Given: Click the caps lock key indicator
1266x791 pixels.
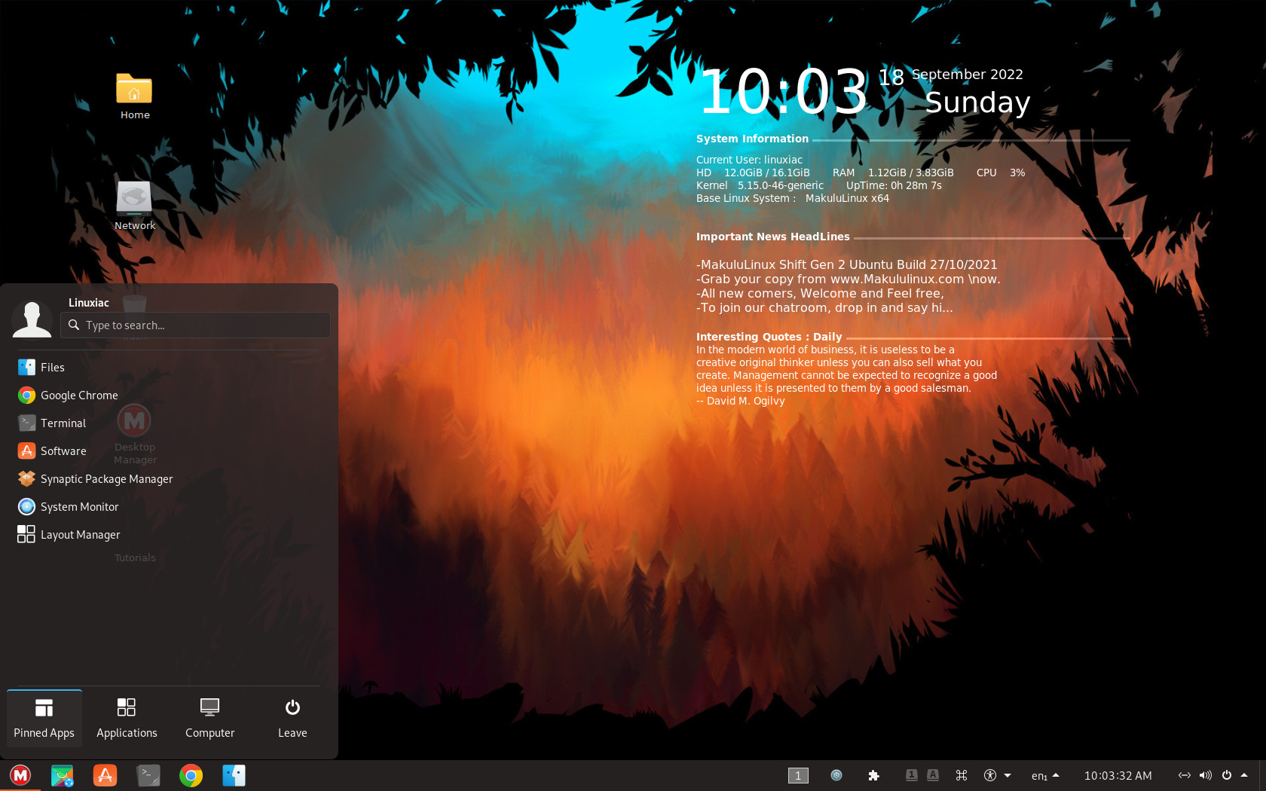Looking at the screenshot, I should point(932,774).
